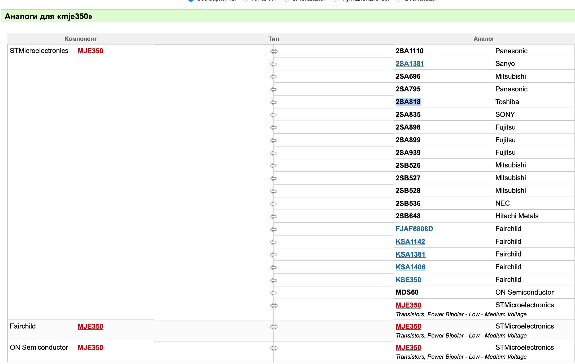
Task: Click the bidirectional arrow icon beside 2SA1110
Action: (x=274, y=51)
